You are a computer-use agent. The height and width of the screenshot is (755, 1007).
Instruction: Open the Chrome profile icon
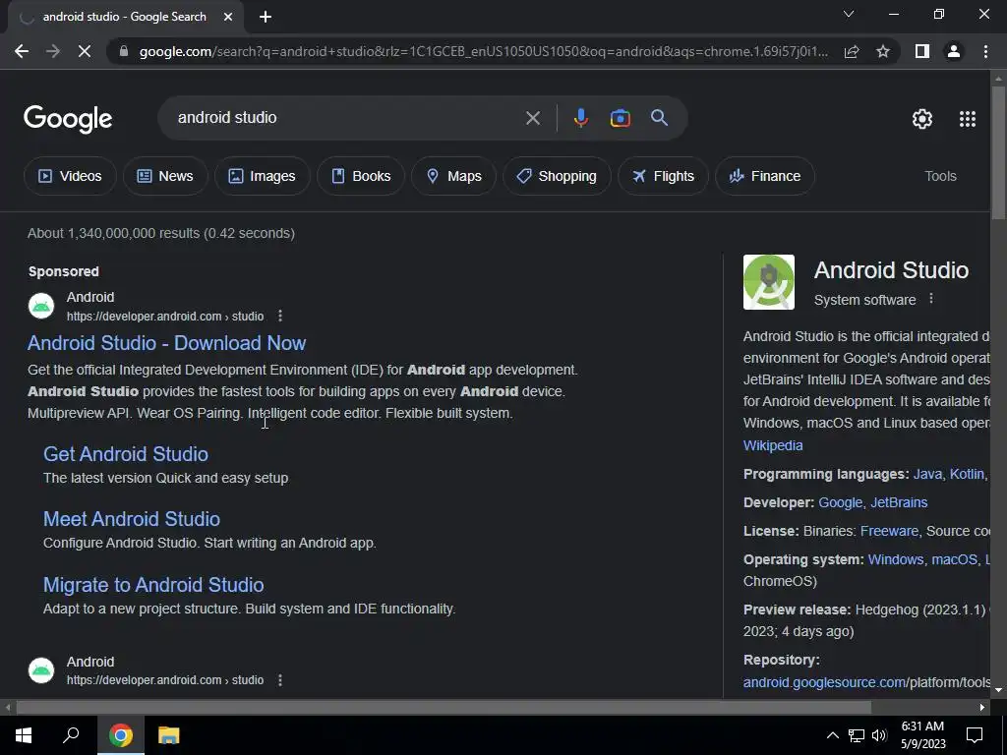(954, 51)
